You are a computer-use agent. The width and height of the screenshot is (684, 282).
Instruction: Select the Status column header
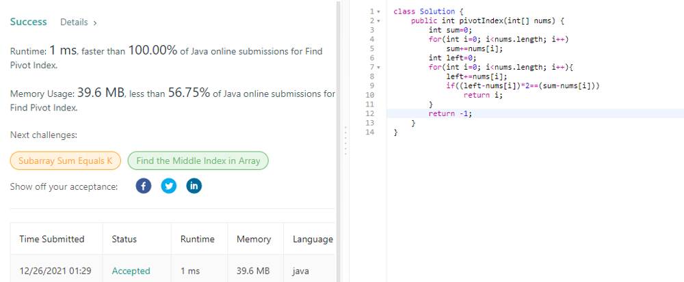click(x=124, y=239)
